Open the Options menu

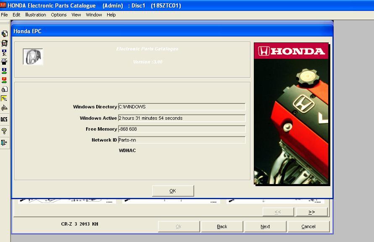[59, 15]
